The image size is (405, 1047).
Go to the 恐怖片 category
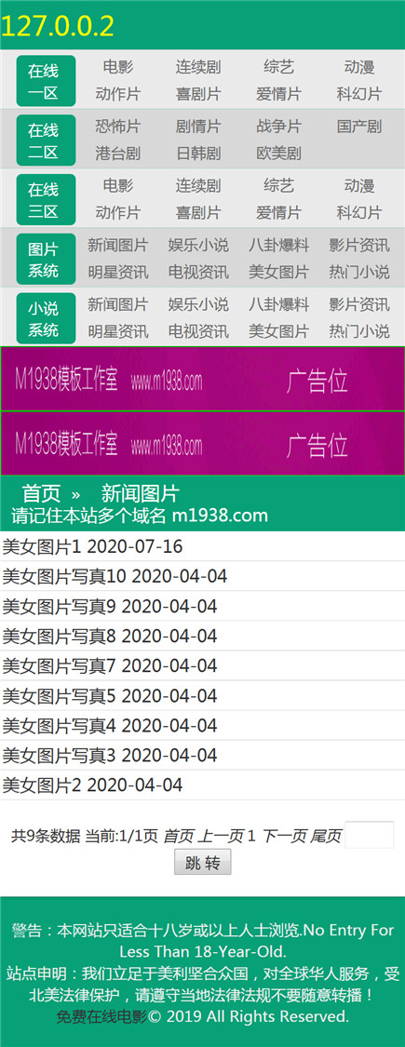pyautogui.click(x=118, y=127)
